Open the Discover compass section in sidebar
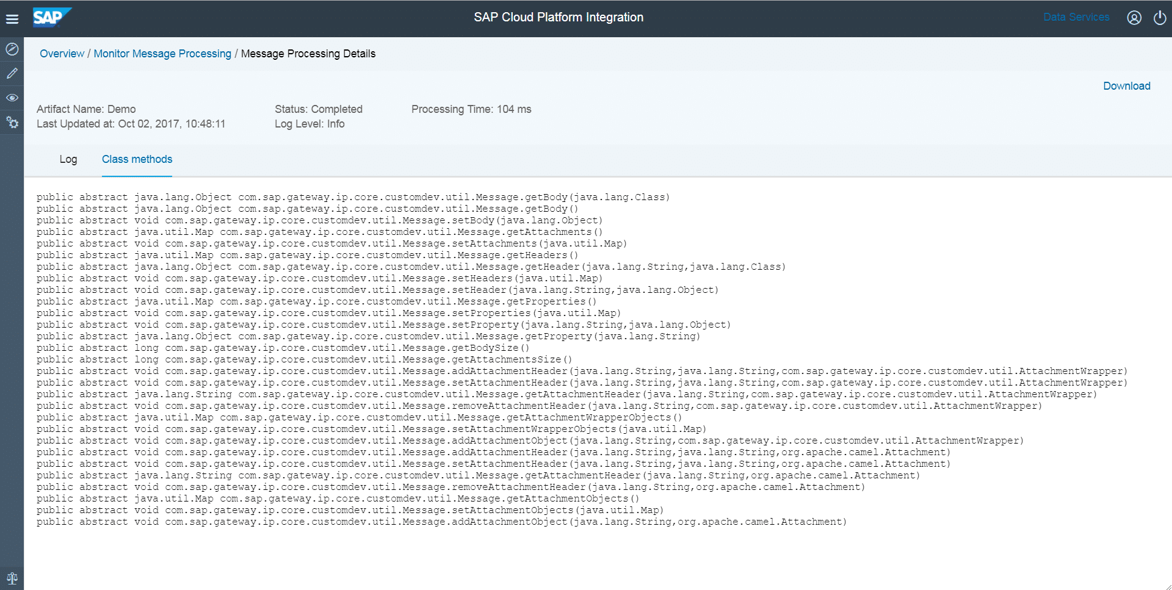 12,49
